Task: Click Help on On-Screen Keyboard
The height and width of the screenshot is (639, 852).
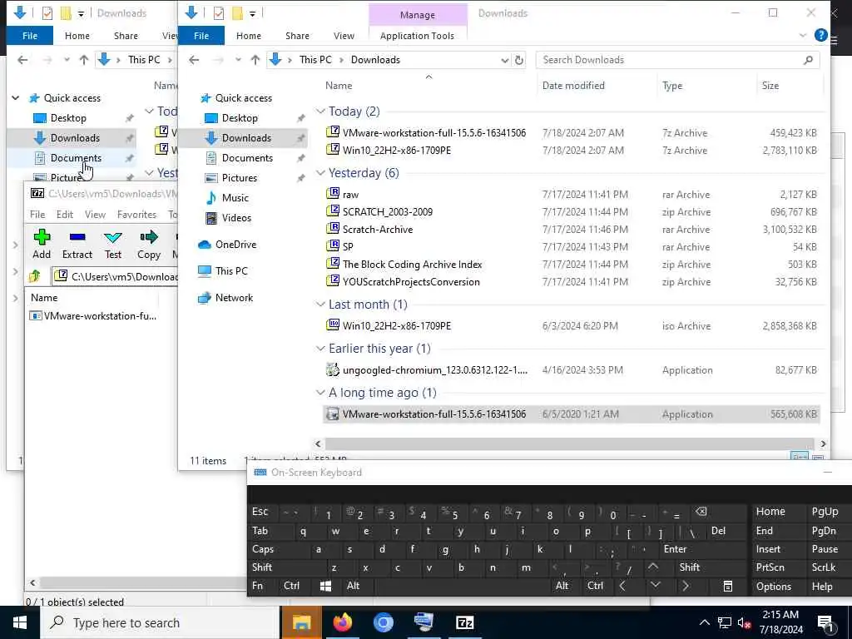Action: [821, 587]
